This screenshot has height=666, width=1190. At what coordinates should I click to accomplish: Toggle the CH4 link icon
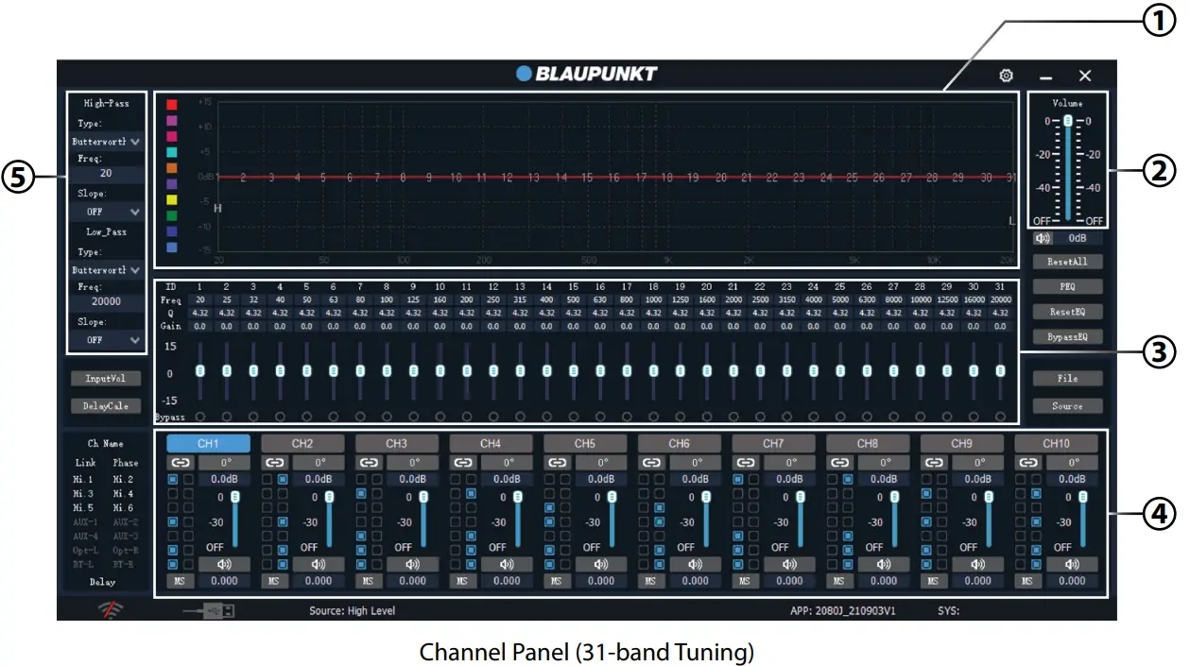463,463
